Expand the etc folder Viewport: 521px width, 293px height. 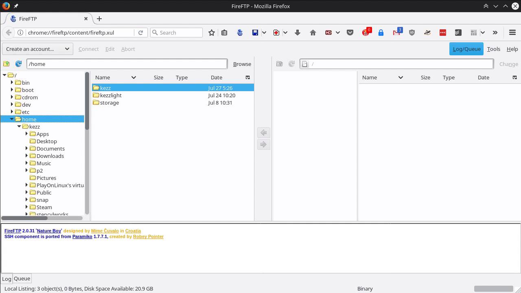click(12, 112)
